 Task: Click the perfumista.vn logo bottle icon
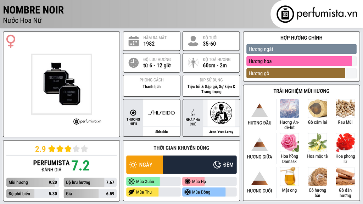(285, 14)
